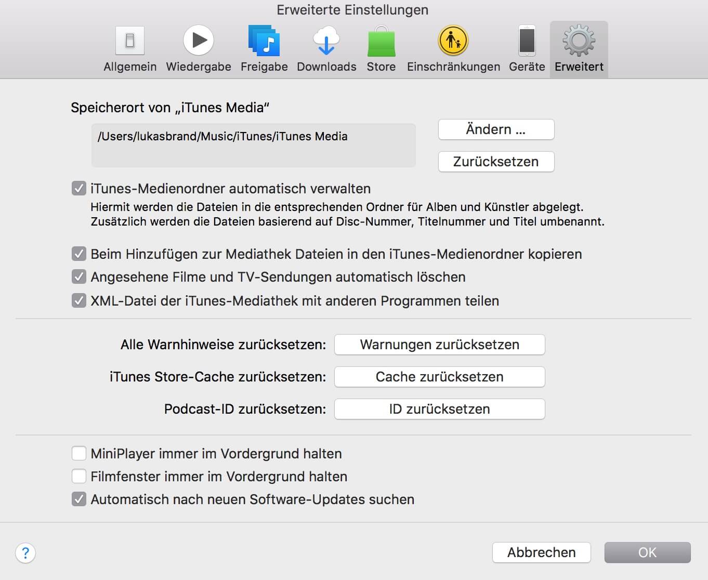Click ID zurücksetzen button
The image size is (708, 580).
[439, 409]
